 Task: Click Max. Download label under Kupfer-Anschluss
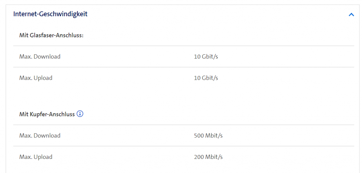click(40, 135)
